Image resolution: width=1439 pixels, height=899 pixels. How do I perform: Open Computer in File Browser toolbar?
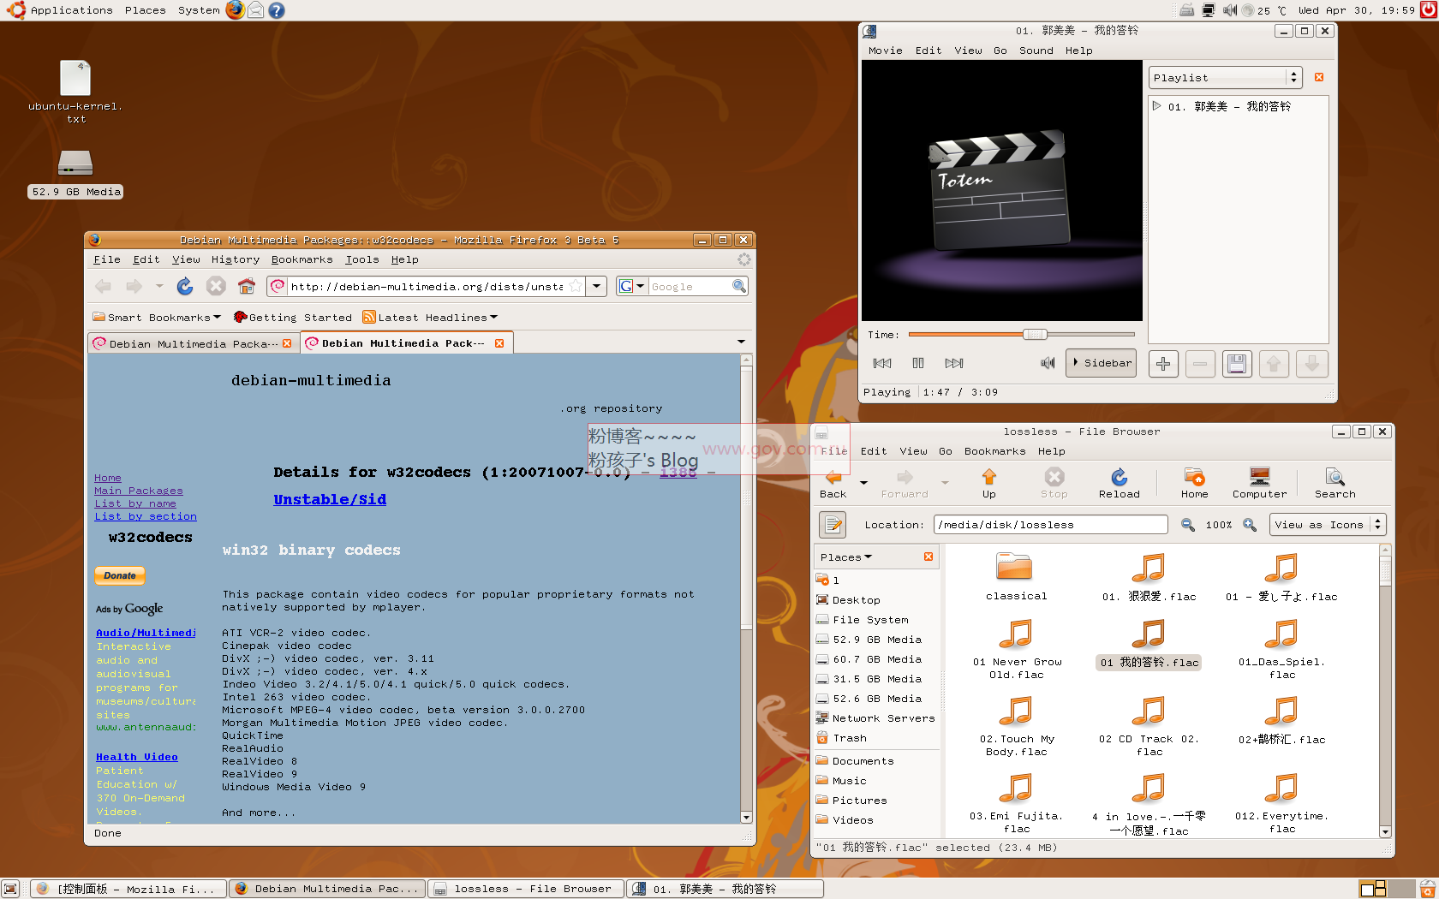(1259, 484)
